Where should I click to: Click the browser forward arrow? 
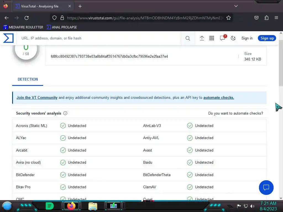tap(17, 18)
